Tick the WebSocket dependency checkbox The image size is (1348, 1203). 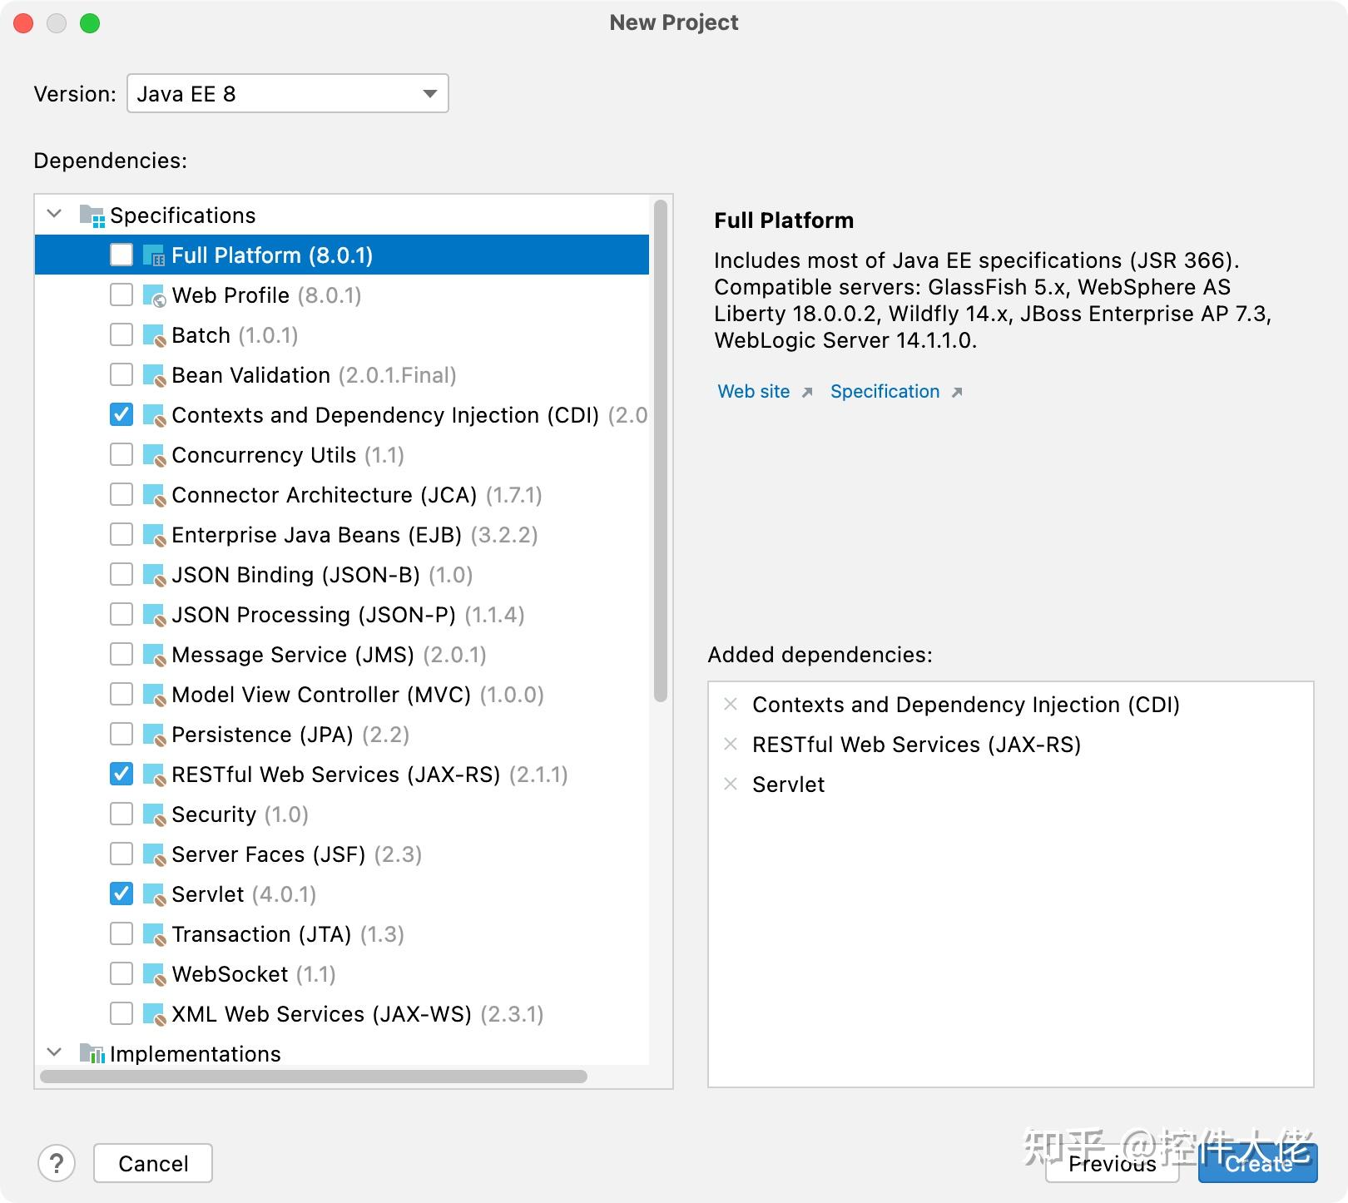click(x=121, y=973)
